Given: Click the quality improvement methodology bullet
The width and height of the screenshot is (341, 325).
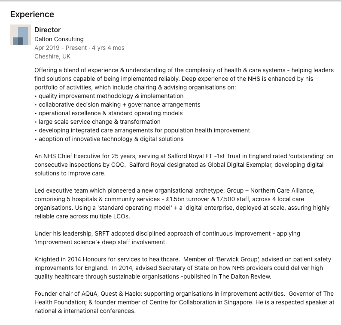Looking at the screenshot, I should pos(110,96).
